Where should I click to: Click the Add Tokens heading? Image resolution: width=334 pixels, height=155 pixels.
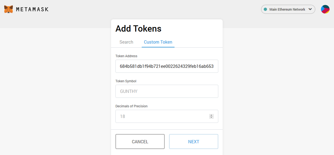(138, 29)
